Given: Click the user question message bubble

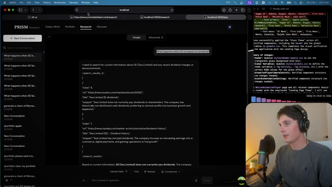Looking at the screenshot, I should (183, 51).
